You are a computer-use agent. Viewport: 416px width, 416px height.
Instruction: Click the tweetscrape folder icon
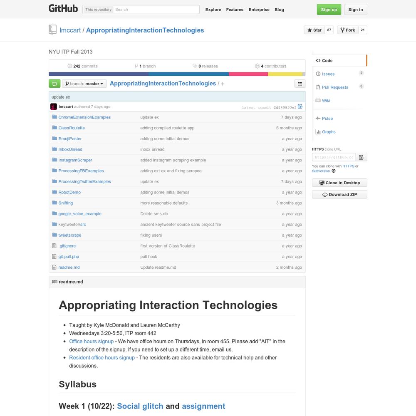point(54,235)
